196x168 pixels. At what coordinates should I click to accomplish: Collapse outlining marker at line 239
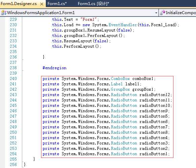pyautogui.click(x=23, y=71)
